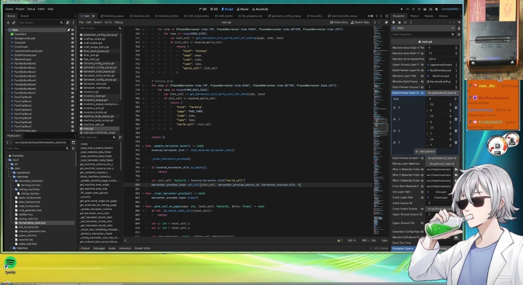Revert Machine Area Width with the reset icon
523x285 pixels.
pyautogui.click(x=422, y=53)
